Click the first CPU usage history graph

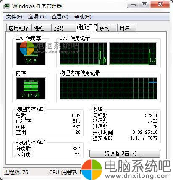pyautogui.click(x=84, y=54)
